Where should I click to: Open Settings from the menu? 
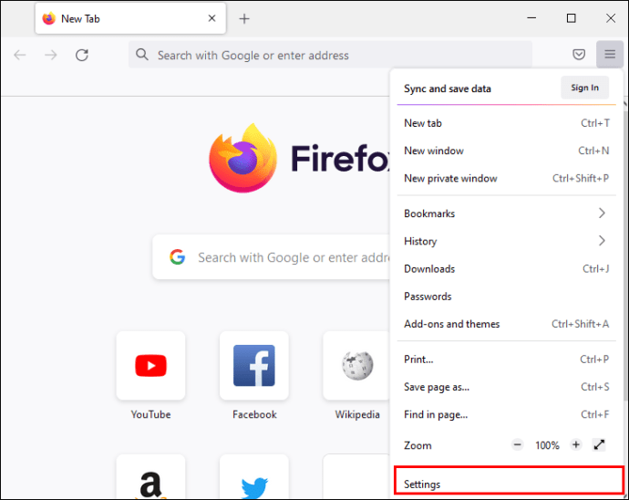pyautogui.click(x=509, y=481)
